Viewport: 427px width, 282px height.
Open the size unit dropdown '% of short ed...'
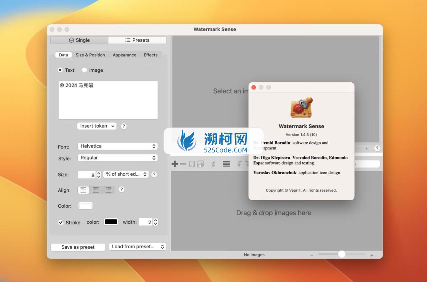[x=126, y=174]
